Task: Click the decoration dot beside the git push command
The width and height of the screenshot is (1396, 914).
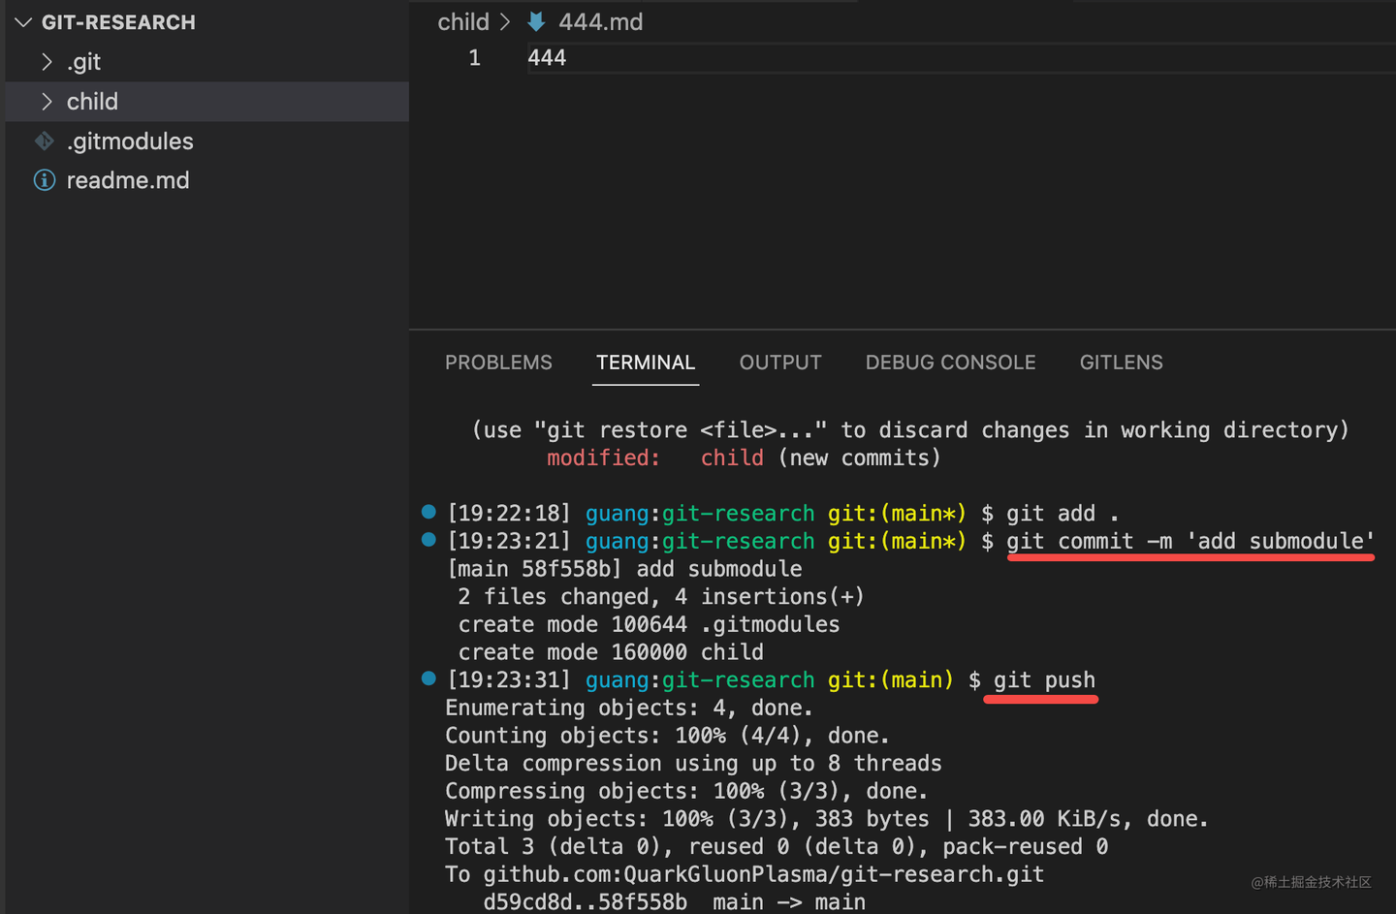Action: (428, 678)
